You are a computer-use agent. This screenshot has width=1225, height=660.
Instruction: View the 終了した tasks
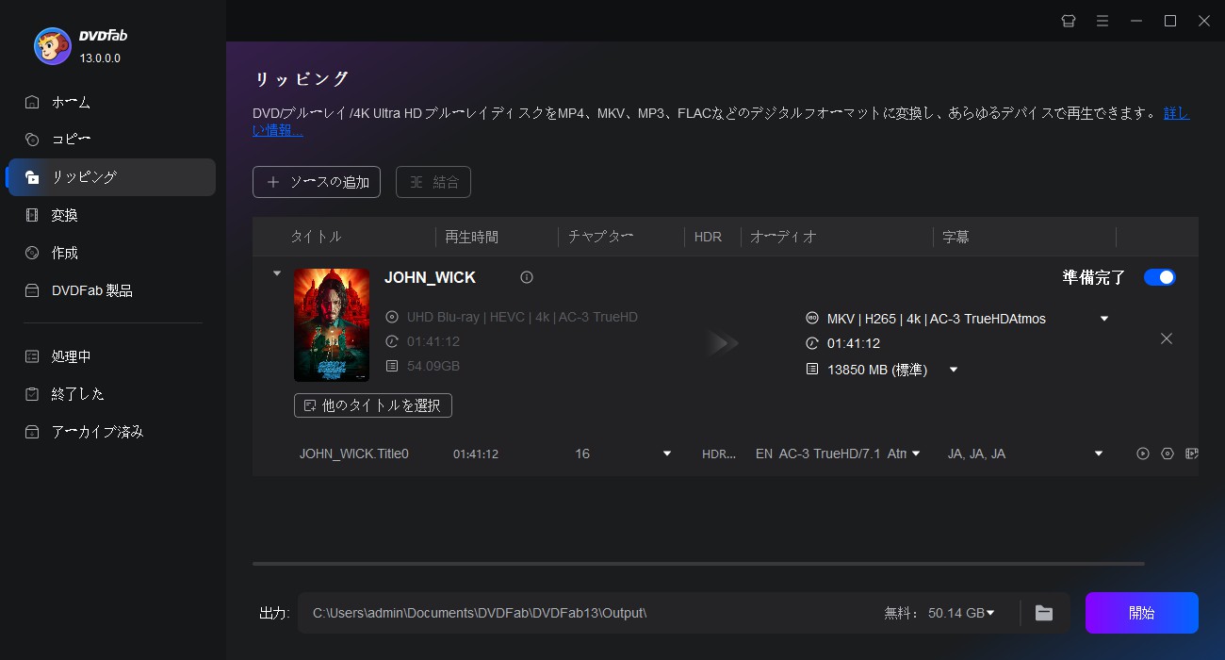pos(112,394)
